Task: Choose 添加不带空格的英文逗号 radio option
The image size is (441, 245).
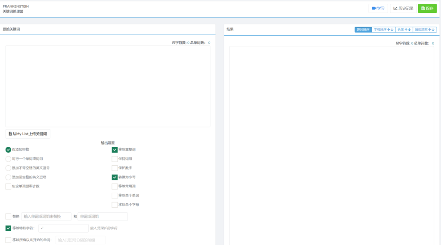Action: [x=8, y=168]
